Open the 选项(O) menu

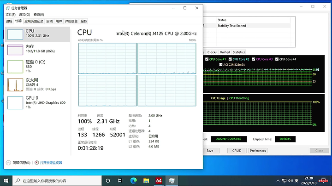pos(24,15)
